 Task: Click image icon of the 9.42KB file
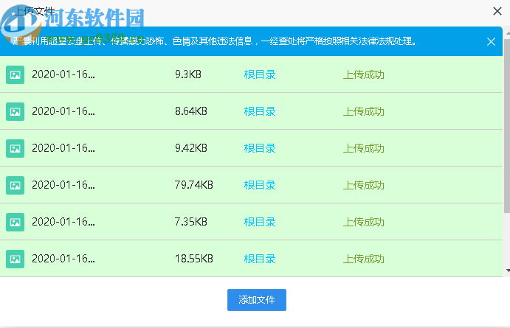pyautogui.click(x=15, y=148)
